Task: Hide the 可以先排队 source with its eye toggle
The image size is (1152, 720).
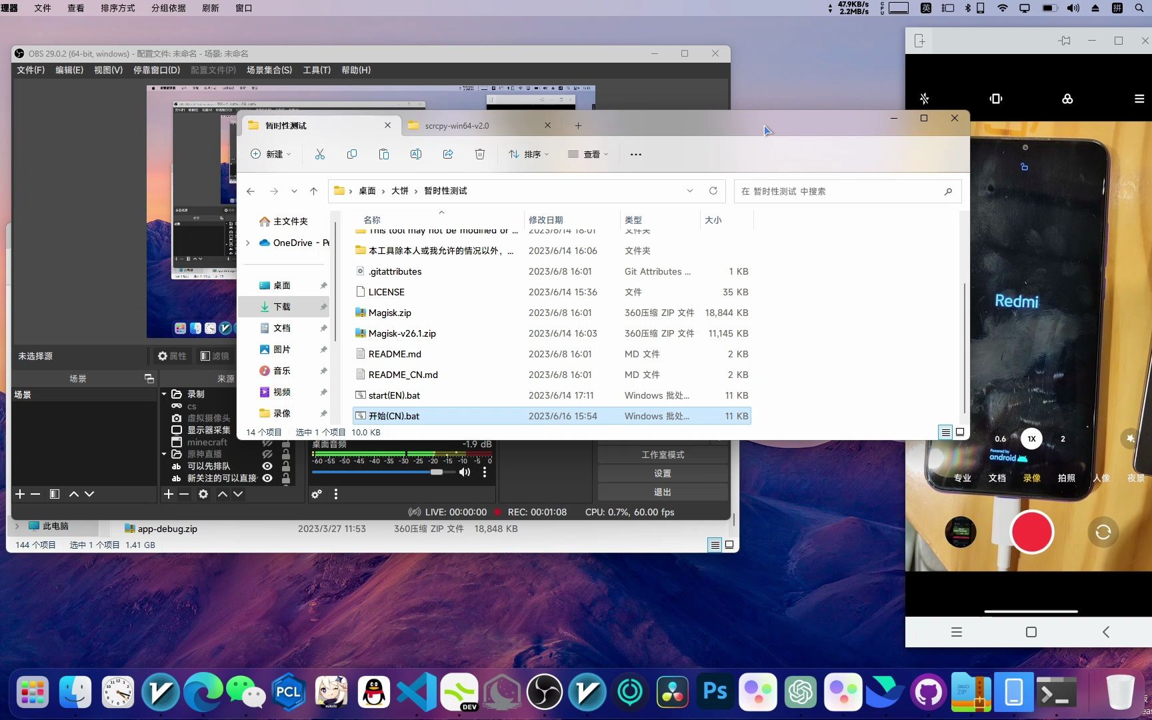Action: pyautogui.click(x=267, y=466)
